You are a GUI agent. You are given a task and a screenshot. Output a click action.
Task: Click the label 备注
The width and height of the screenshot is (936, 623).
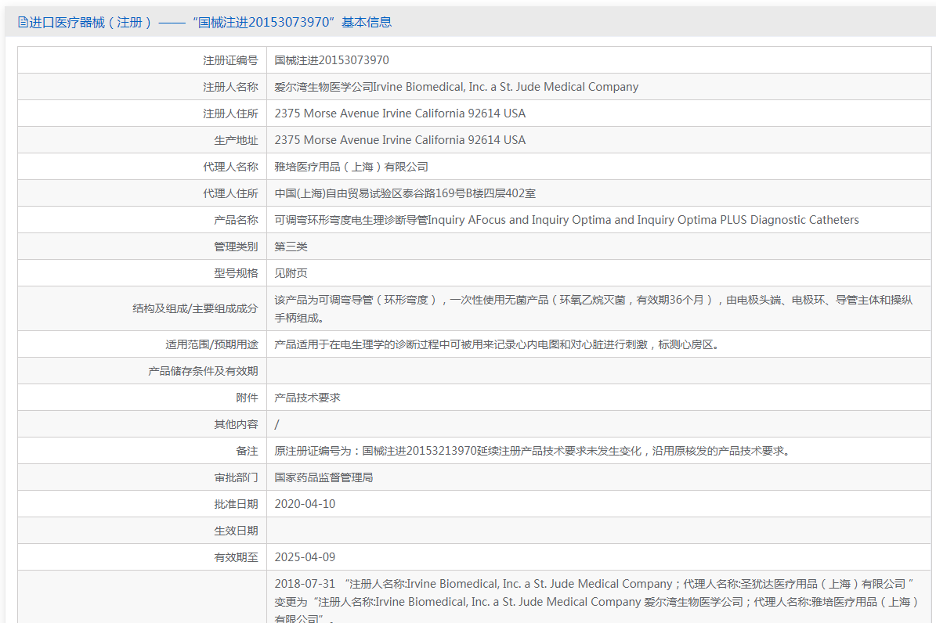247,451
